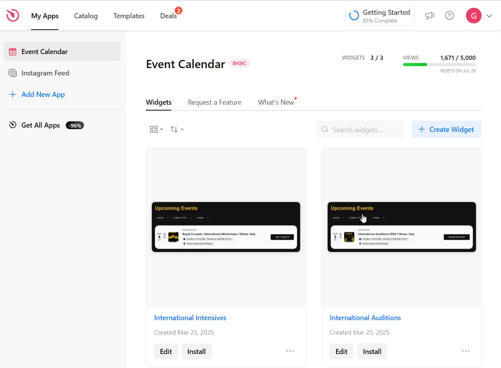
Task: Click the Elfsight logo icon
Action: [x=13, y=16]
